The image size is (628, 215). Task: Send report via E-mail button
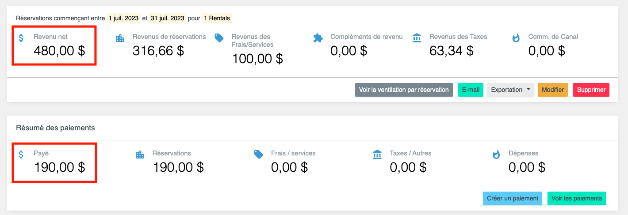471,90
